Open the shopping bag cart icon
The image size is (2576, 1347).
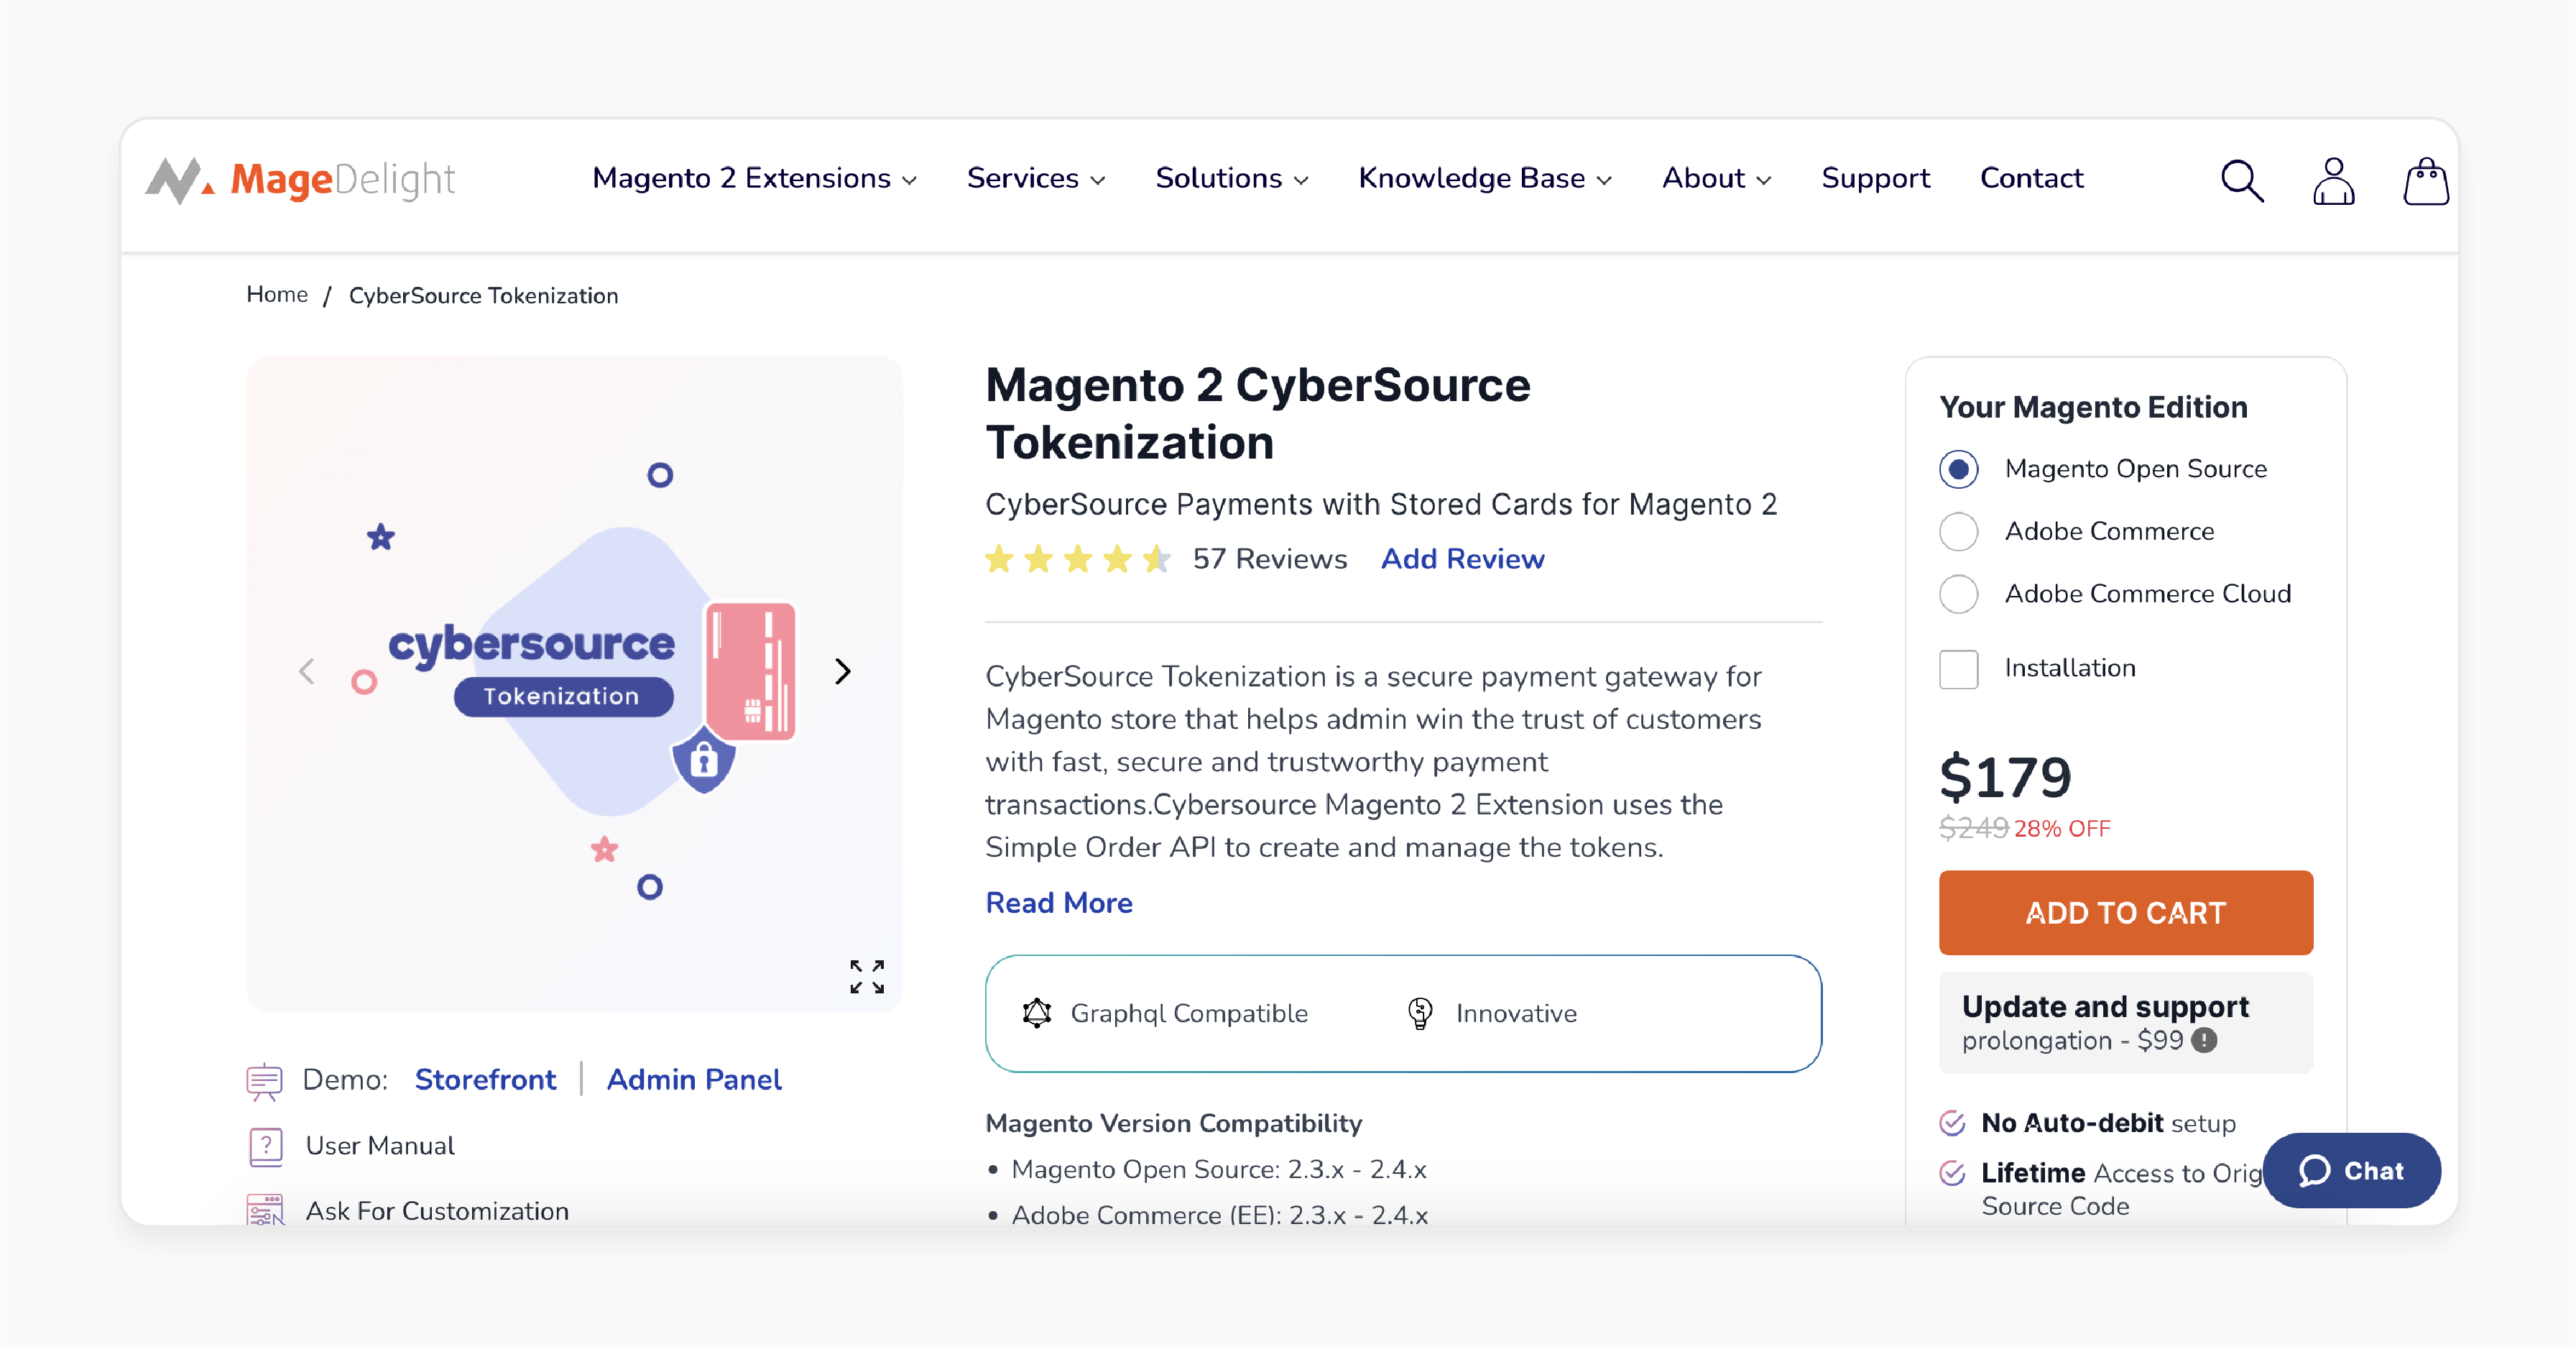tap(2425, 181)
